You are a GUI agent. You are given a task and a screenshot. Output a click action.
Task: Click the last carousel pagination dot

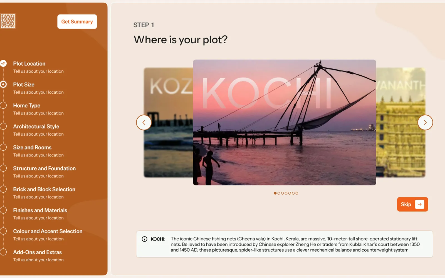(x=297, y=193)
